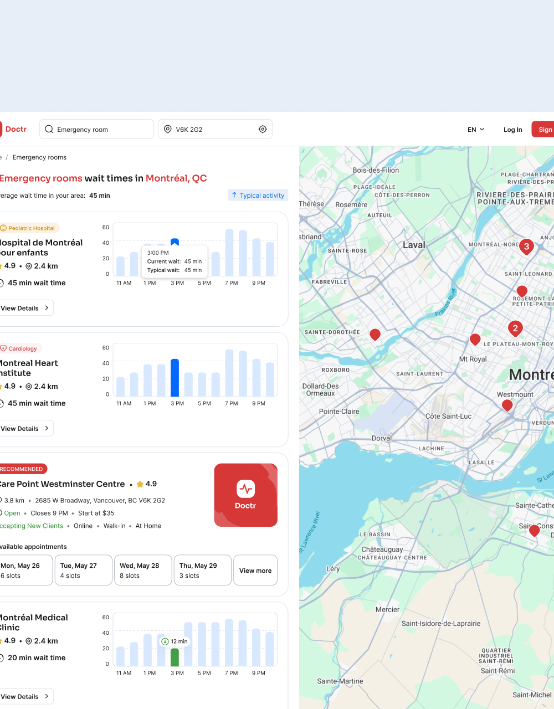Click map pin near Mt Royal
Screen dimensions: 554x709
[475, 339]
